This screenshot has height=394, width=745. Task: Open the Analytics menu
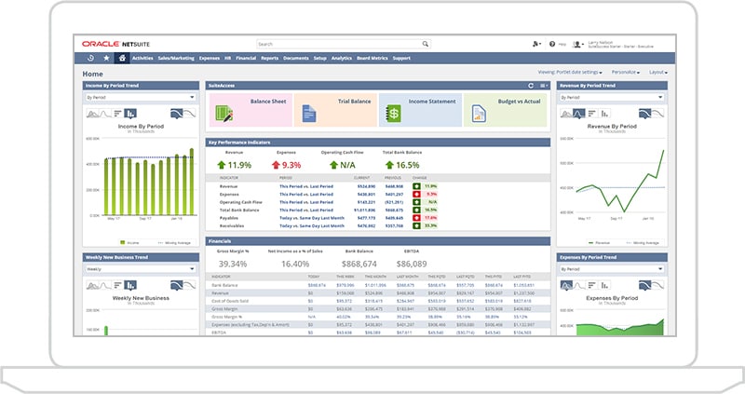(x=341, y=58)
